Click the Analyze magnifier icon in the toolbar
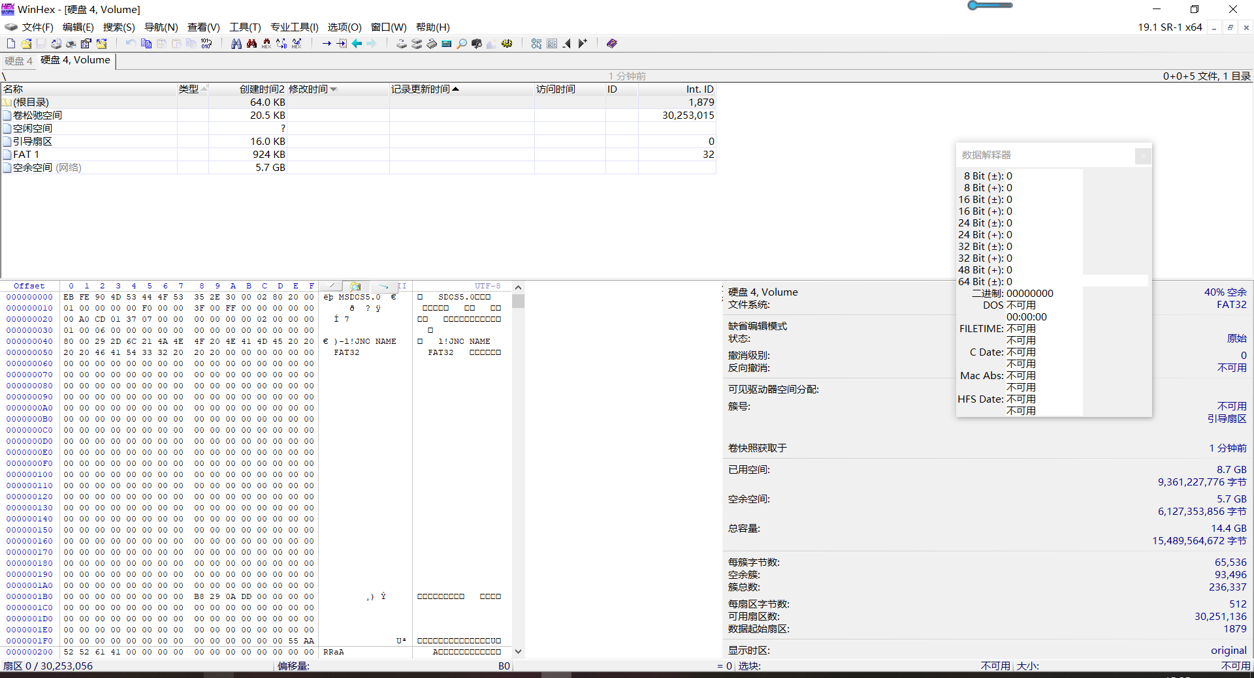 (462, 44)
